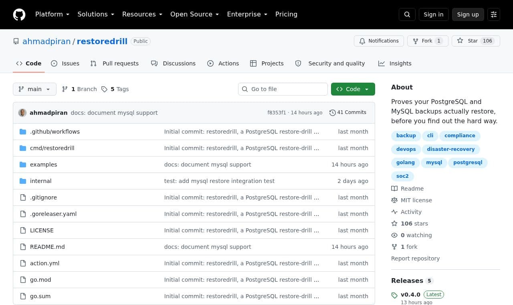
Task: Switch to the Issues tab
Action: [65, 63]
